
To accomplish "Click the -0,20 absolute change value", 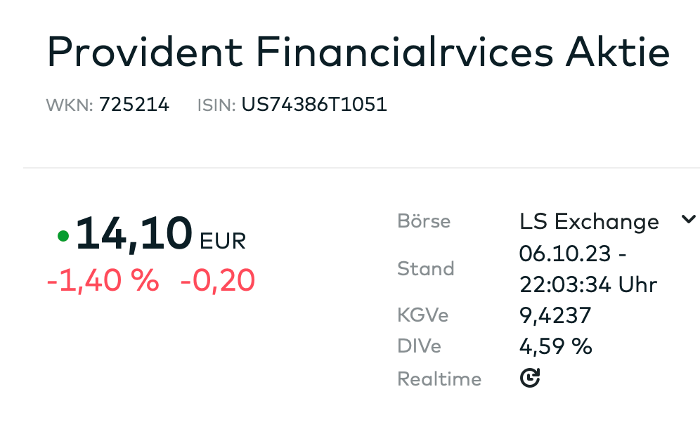I will click(x=217, y=281).
